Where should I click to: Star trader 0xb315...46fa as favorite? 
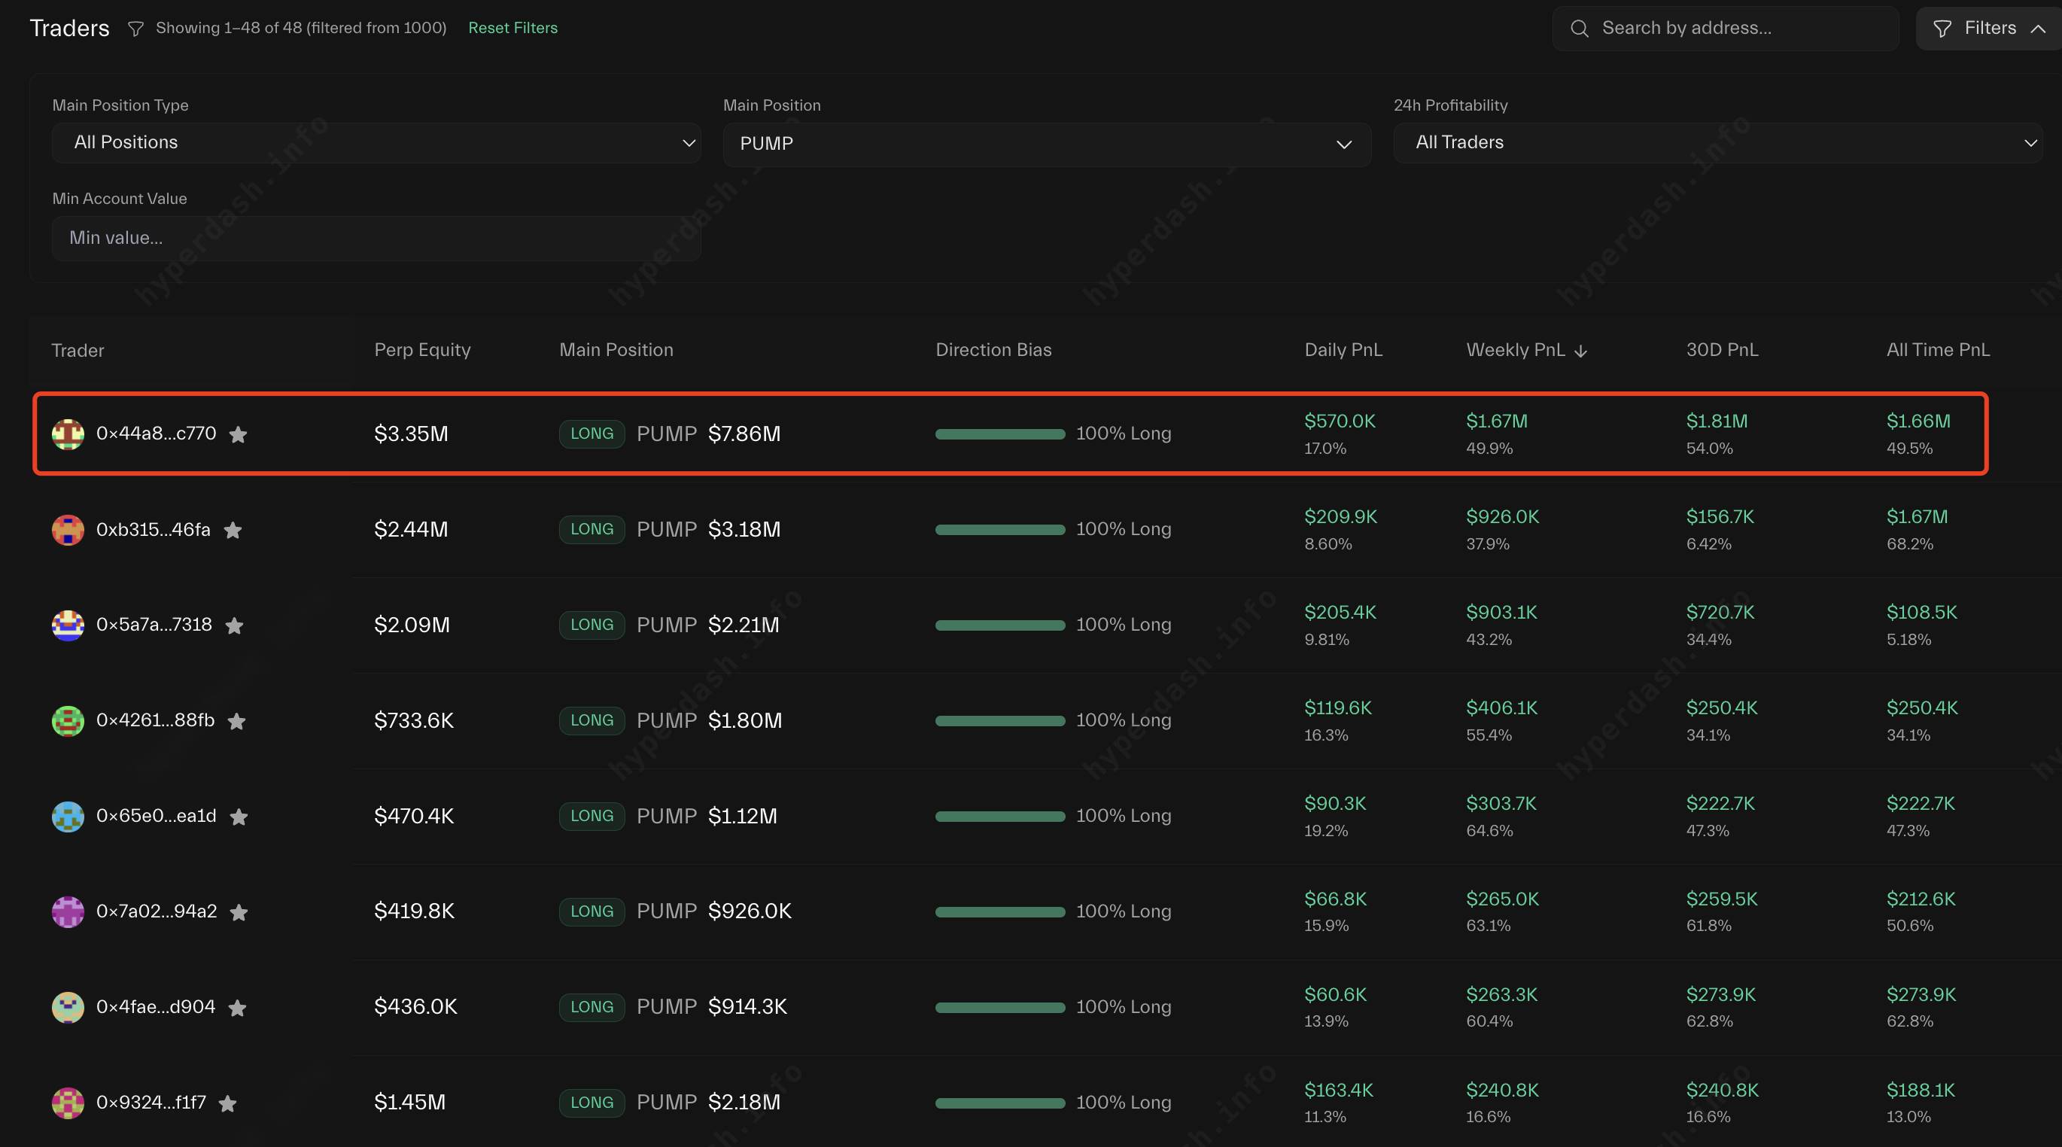[233, 530]
